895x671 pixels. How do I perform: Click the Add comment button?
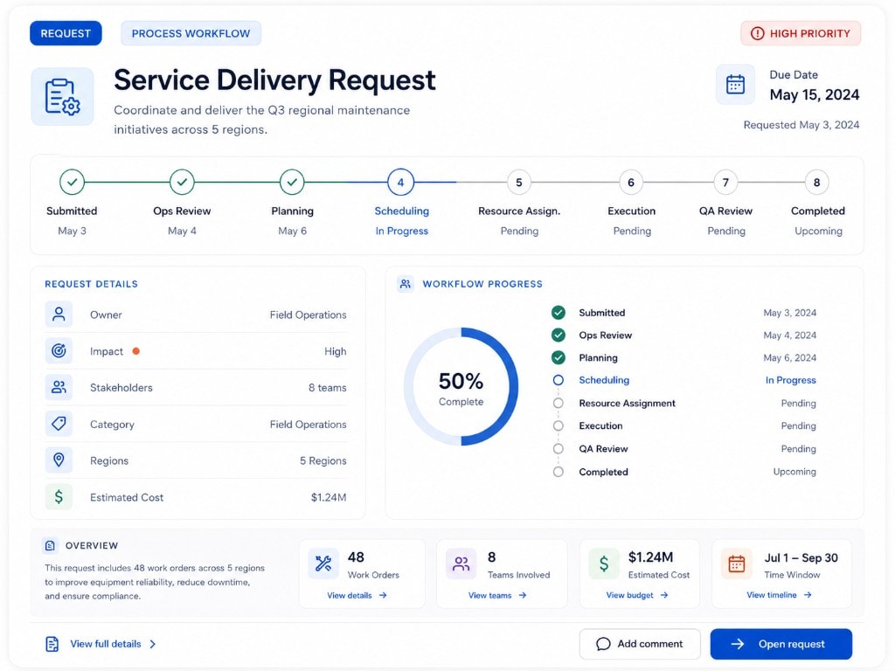coord(640,644)
